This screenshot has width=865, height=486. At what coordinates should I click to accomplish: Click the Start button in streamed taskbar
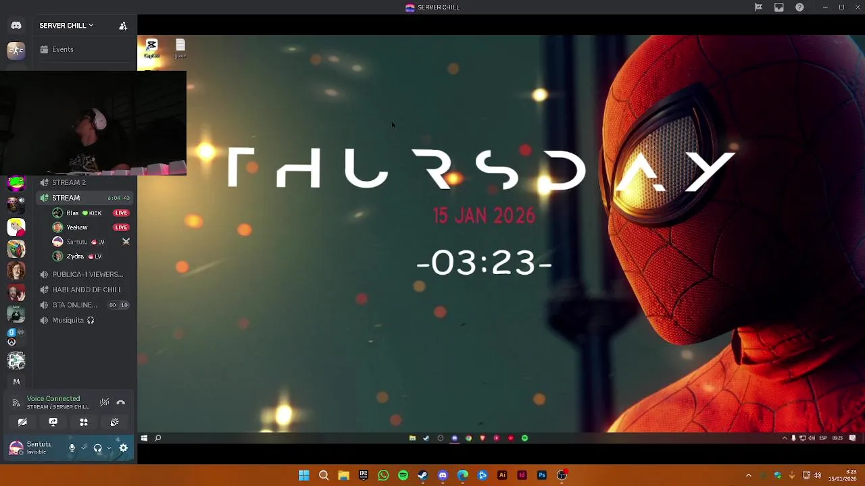click(x=144, y=438)
